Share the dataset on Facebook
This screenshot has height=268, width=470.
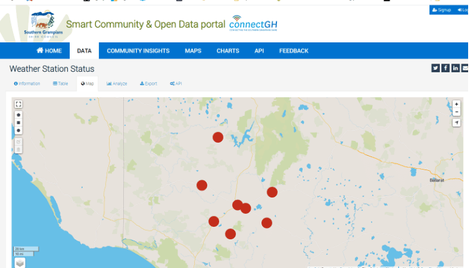coord(446,68)
